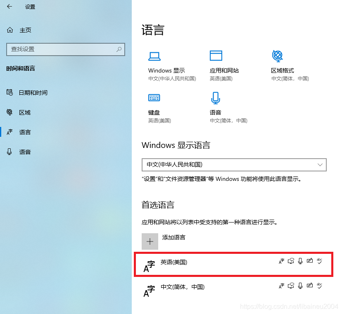
Task: Click the 时间和语言 section heading
Action: [x=21, y=68]
